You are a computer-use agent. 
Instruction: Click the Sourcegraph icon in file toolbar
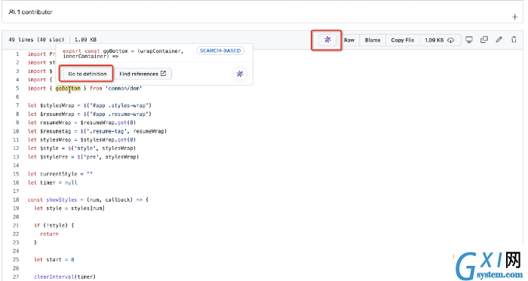(x=327, y=40)
